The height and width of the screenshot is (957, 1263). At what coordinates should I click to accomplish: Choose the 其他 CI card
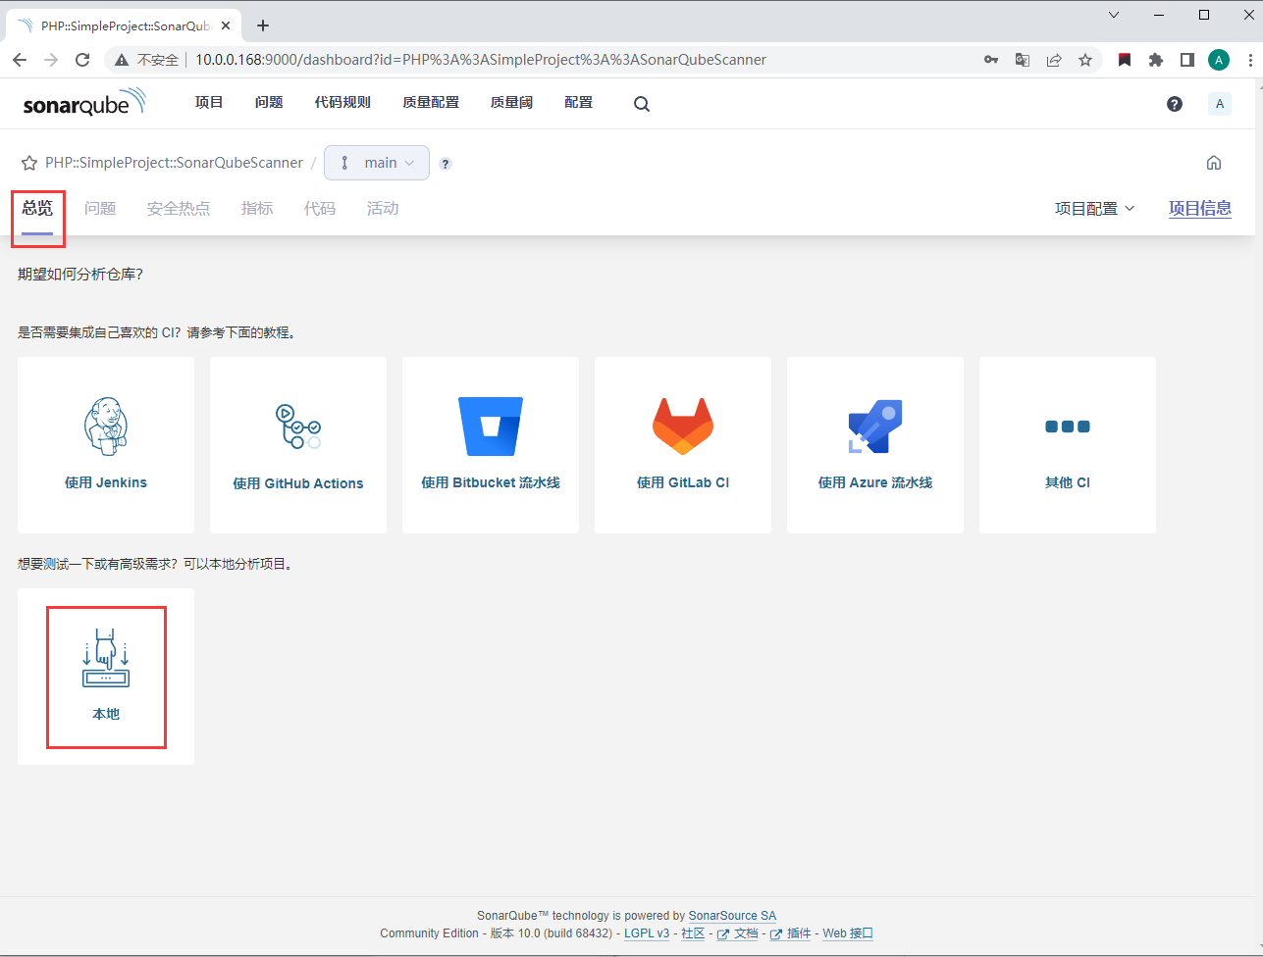point(1068,445)
